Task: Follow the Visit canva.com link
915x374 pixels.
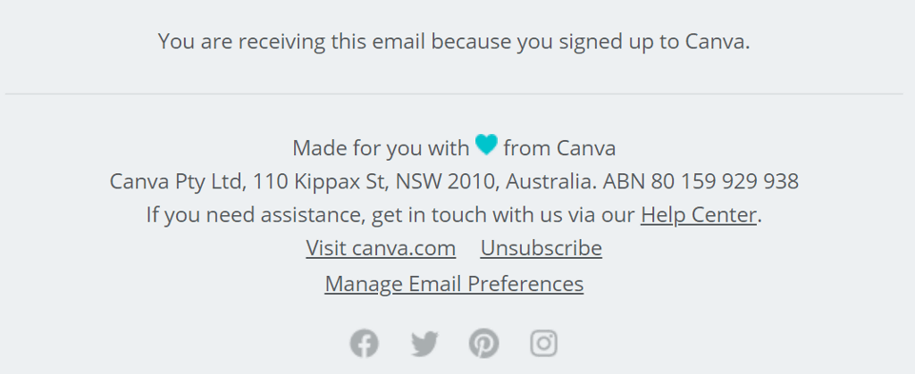Action: pyautogui.click(x=381, y=248)
